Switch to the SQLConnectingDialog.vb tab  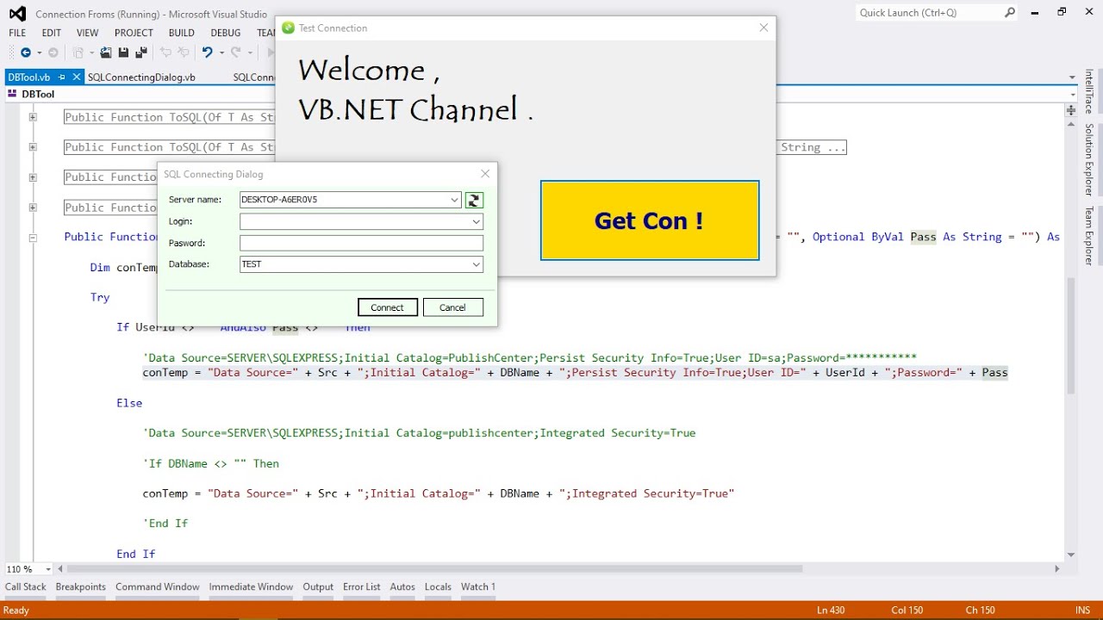(141, 77)
